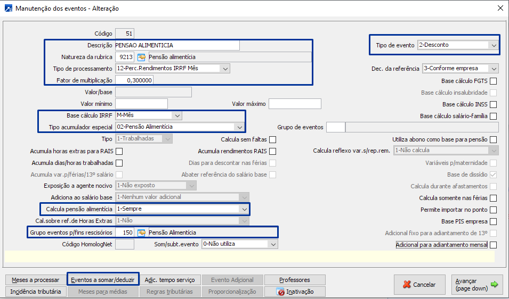
Task: Open Eventos a somar/deduzir
Action: tap(103, 280)
